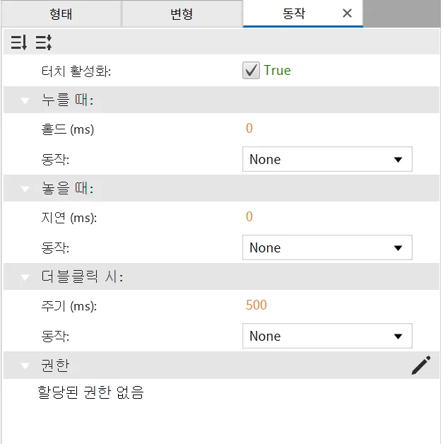Open the 누를 때 동작 dropdown
The width and height of the screenshot is (443, 444).
tap(327, 159)
